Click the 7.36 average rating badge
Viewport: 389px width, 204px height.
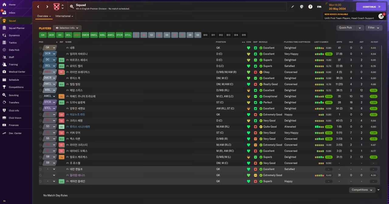[374, 133]
